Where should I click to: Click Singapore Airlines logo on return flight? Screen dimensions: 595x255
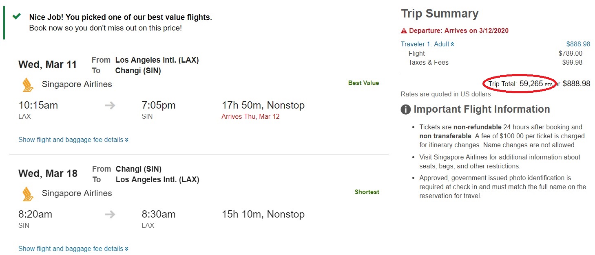(28, 194)
